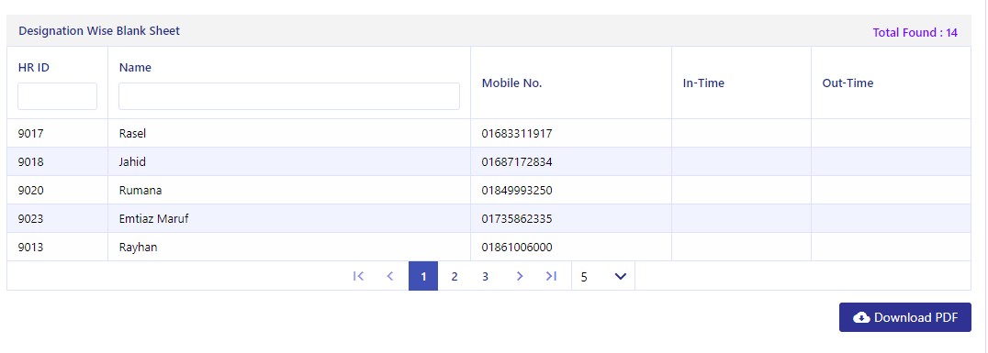The image size is (988, 353).
Task: Select the Rumana row
Action: [x=489, y=190]
